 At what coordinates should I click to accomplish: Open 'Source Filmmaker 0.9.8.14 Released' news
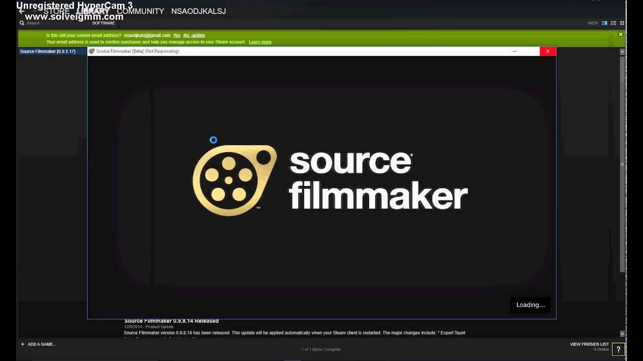pyautogui.click(x=171, y=321)
